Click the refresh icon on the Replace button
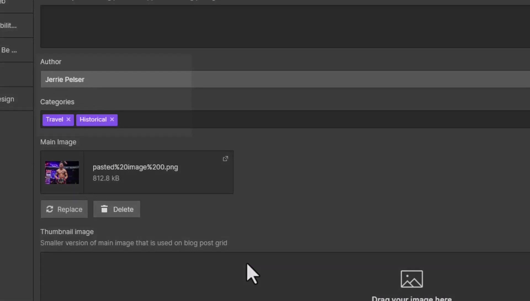 coord(50,209)
